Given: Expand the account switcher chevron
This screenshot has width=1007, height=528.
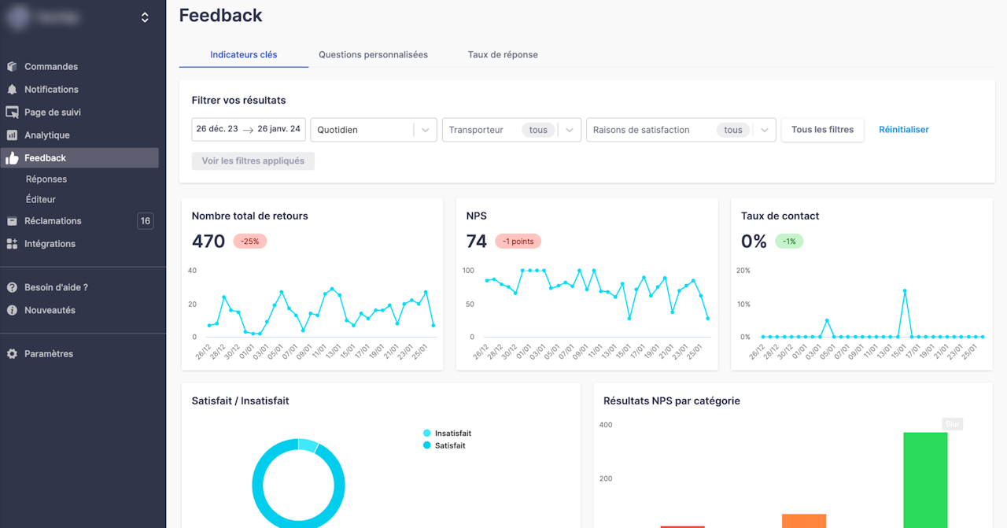Looking at the screenshot, I should tap(145, 17).
